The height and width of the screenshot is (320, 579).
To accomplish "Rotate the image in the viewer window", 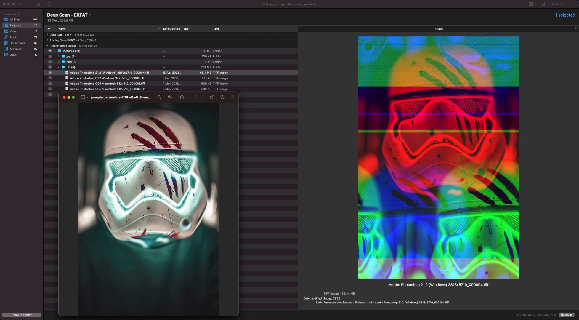I will (212, 97).
